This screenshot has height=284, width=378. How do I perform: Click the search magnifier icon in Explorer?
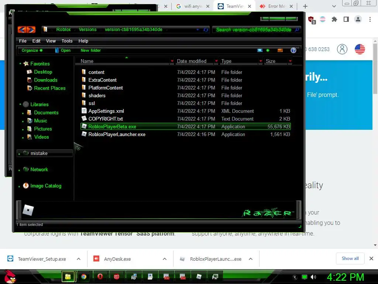click(297, 30)
